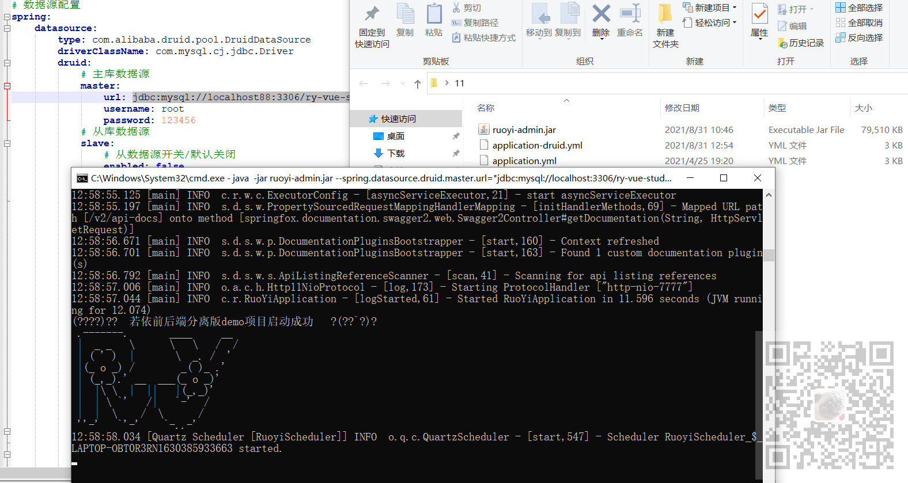Click Pin to Quick access icon in Explorer ribbon

(372, 14)
